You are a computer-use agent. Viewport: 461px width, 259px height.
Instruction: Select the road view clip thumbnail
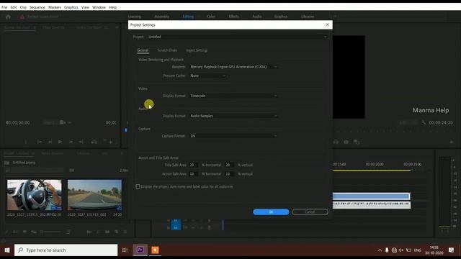(x=94, y=195)
